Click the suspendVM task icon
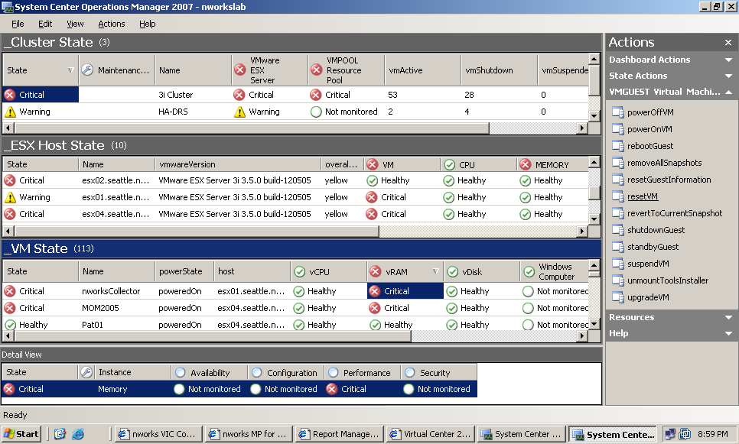This screenshot has width=739, height=444. pos(617,263)
